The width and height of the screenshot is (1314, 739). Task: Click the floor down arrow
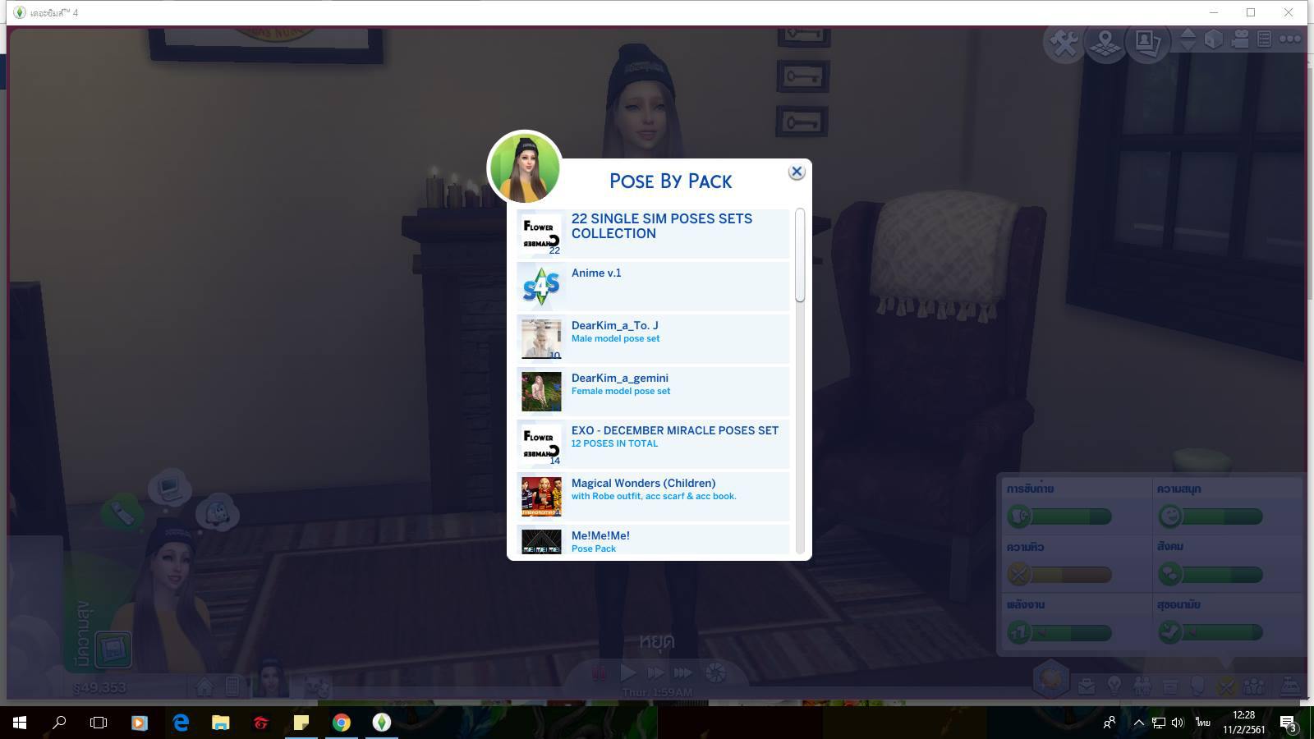click(1188, 46)
